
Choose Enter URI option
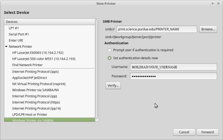tap(16, 40)
